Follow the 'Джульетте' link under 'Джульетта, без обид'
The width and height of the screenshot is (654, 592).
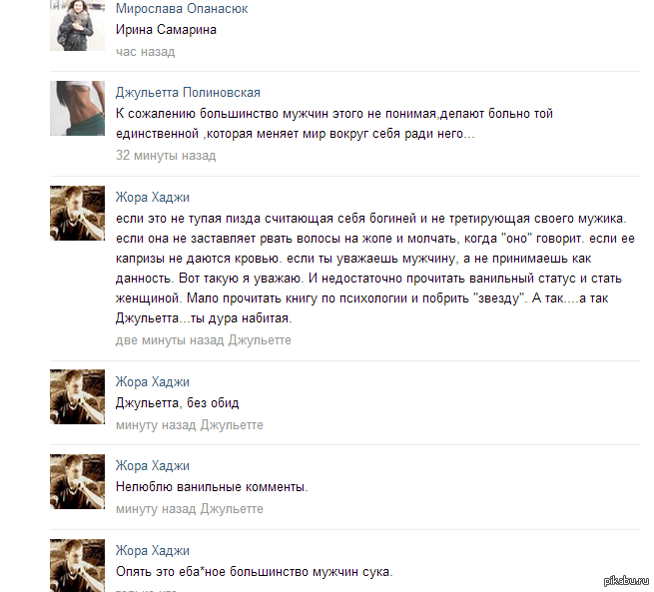point(232,425)
